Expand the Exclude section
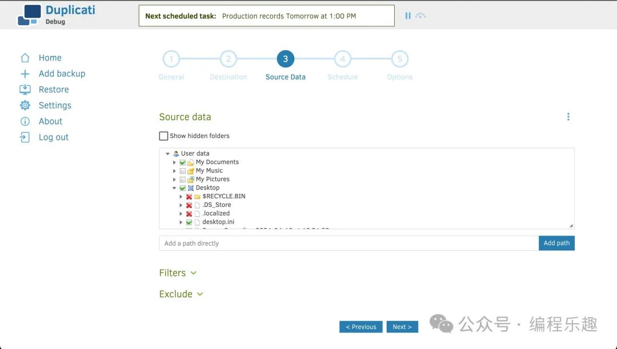 [181, 294]
